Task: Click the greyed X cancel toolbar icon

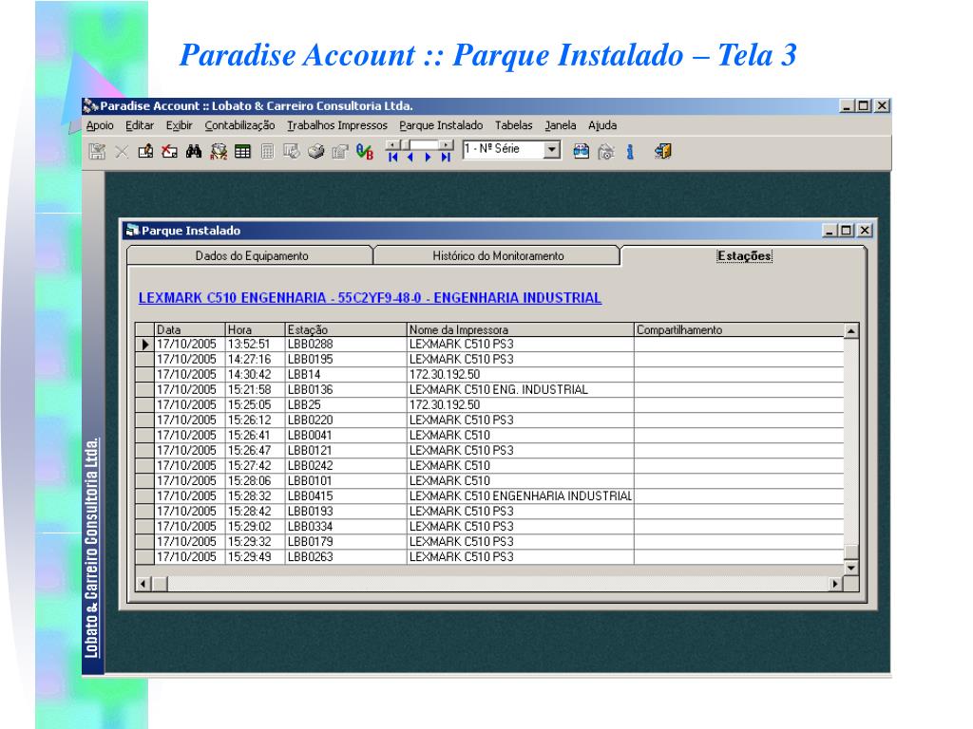Action: [122, 151]
